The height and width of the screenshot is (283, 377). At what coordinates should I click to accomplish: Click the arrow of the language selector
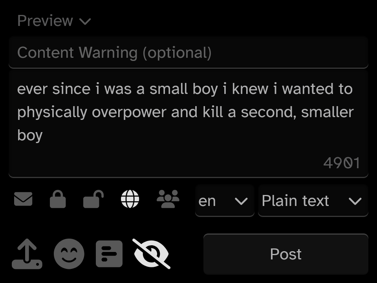(241, 201)
